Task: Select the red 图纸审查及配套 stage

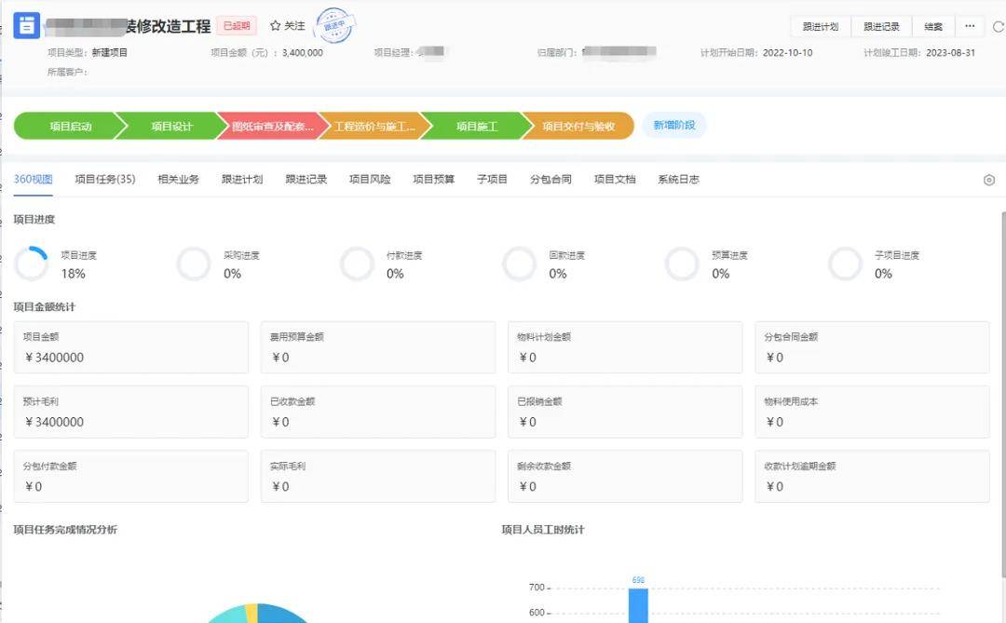Action: point(272,127)
